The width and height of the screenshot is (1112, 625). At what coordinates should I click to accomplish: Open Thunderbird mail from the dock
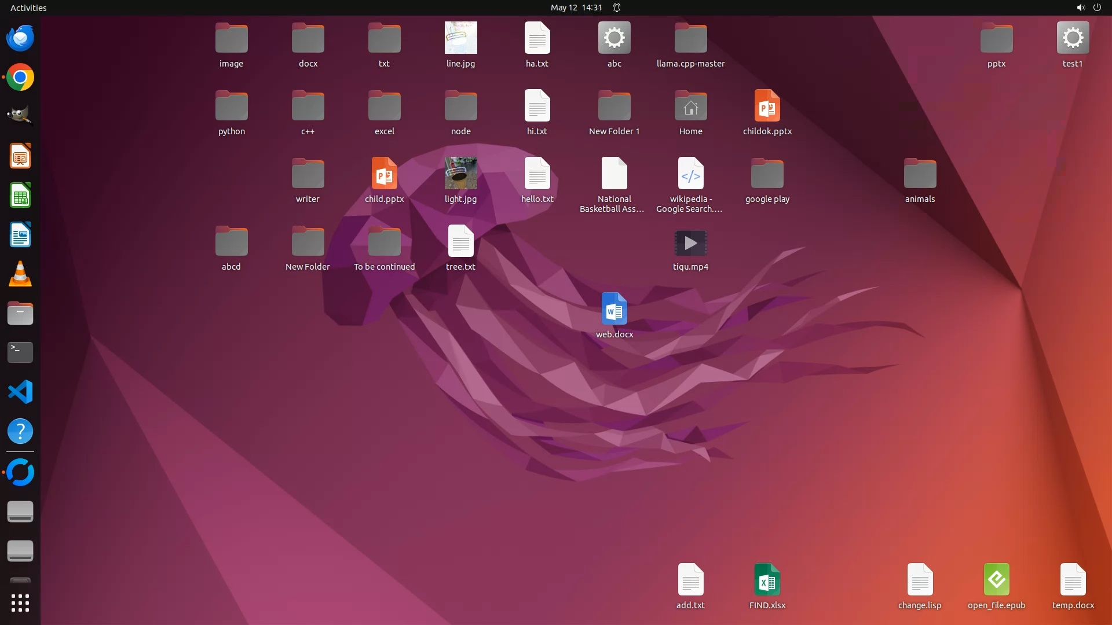20,38
